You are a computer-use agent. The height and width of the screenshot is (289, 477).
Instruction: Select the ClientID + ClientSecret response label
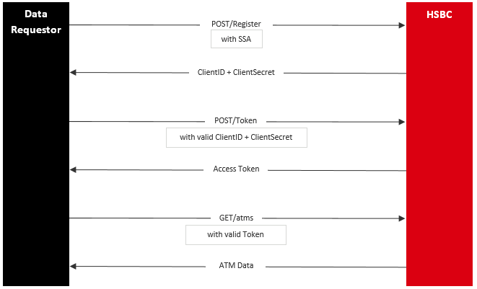pos(236,73)
